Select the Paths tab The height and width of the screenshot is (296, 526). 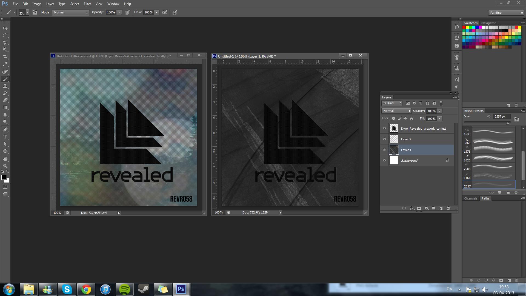tap(485, 198)
